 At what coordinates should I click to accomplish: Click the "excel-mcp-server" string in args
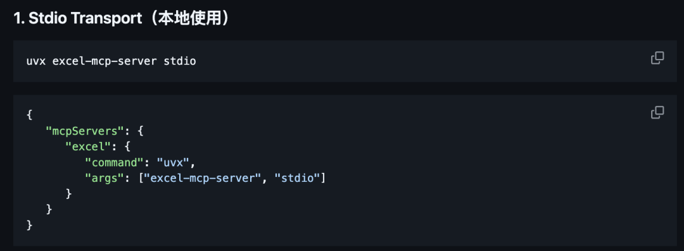coord(202,178)
